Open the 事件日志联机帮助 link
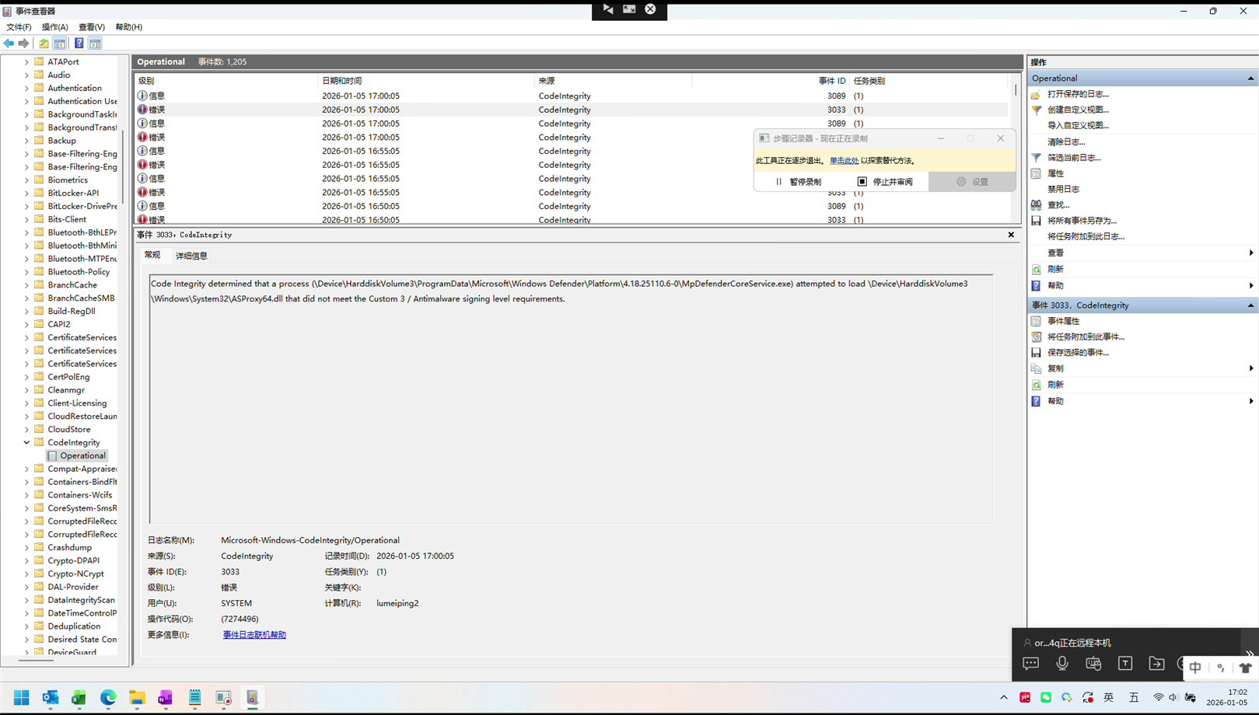The height and width of the screenshot is (715, 1259). click(254, 635)
